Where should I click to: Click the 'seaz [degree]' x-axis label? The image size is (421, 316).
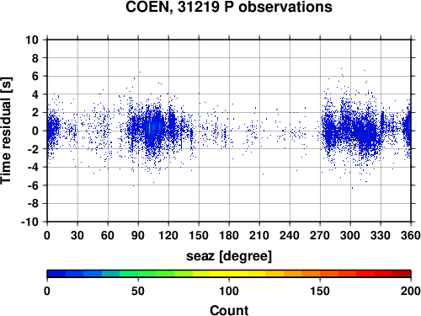coord(229,256)
